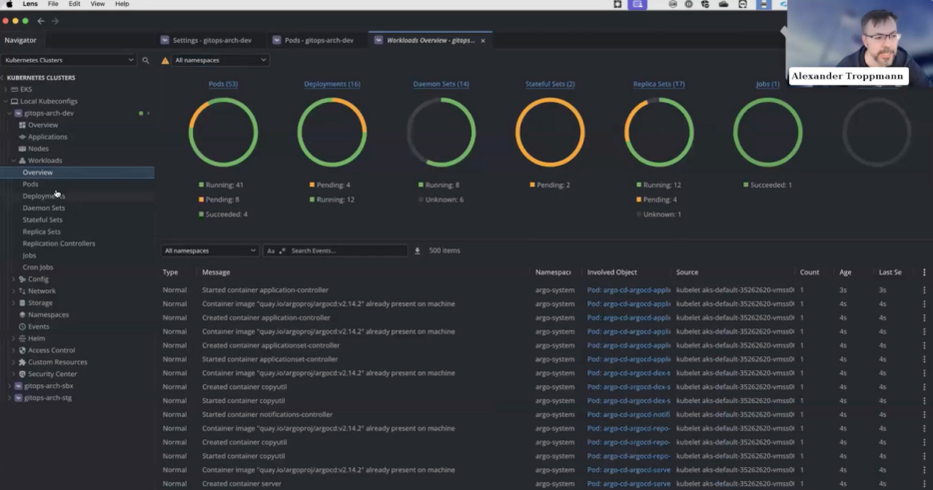The width and height of the screenshot is (933, 490).
Task: Click the Network icon in sidebar
Action: pyautogui.click(x=22, y=290)
